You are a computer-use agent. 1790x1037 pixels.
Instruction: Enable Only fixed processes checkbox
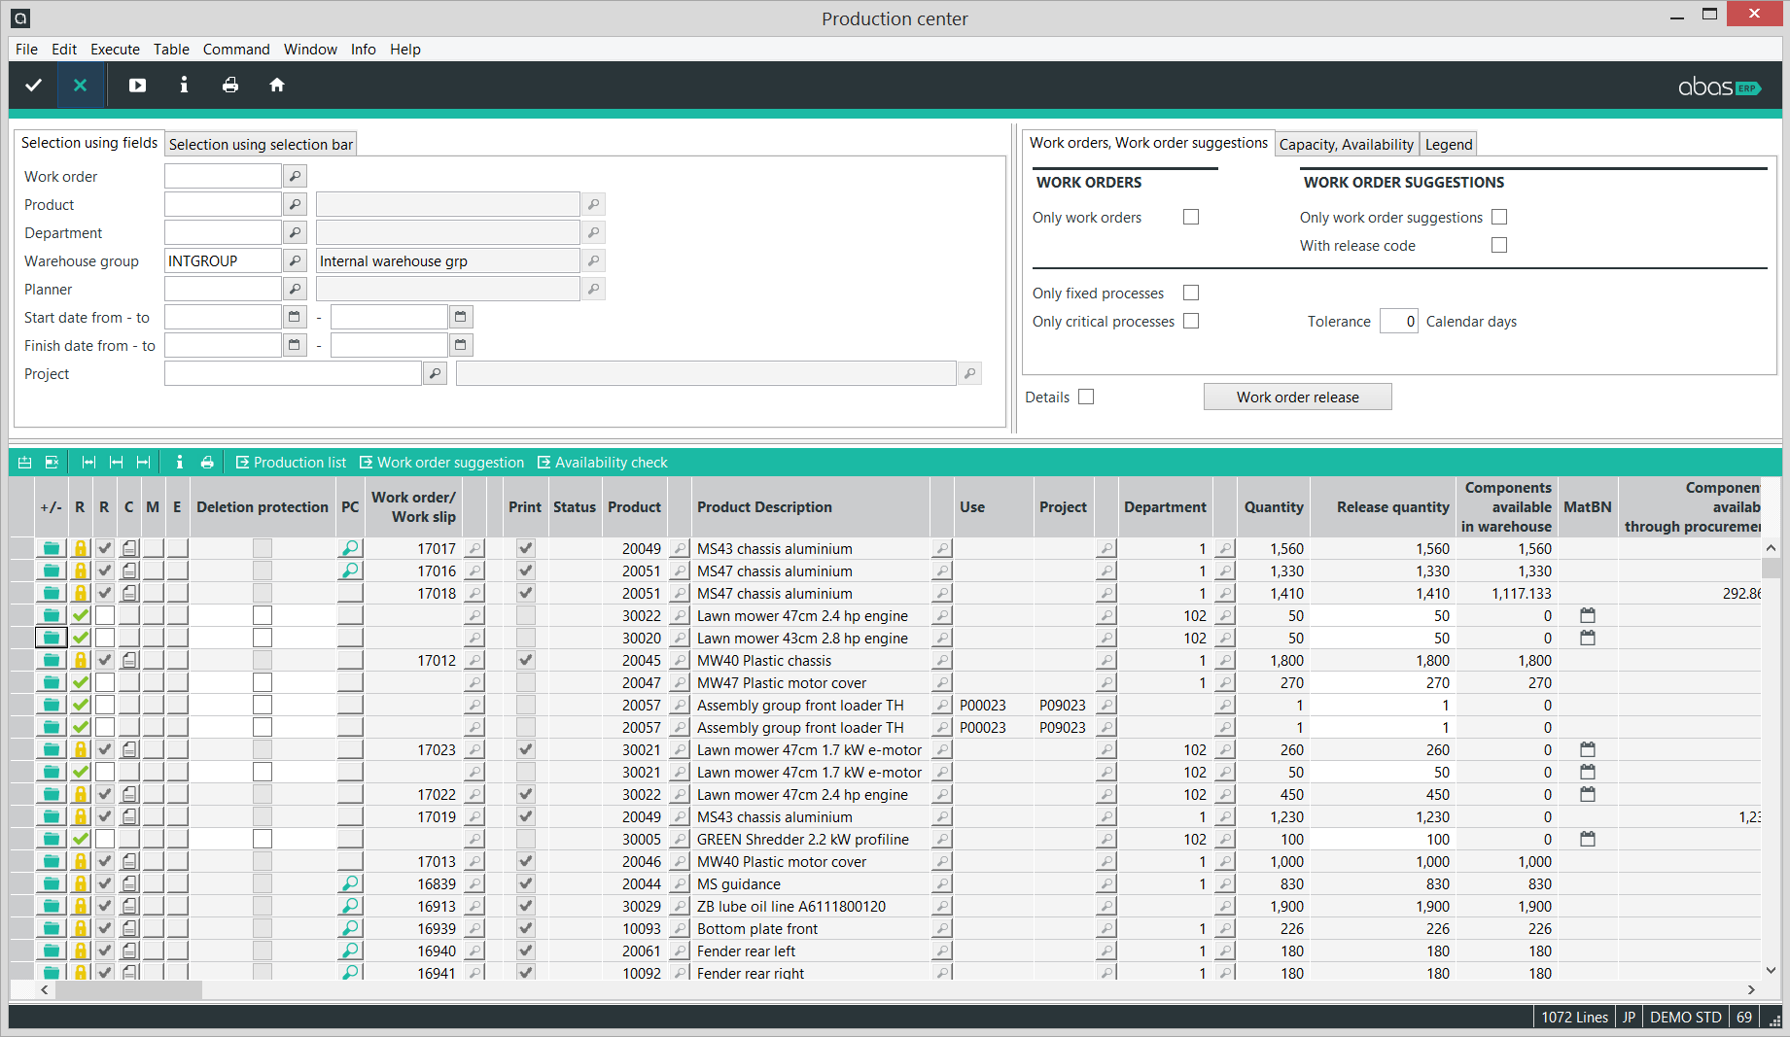[x=1191, y=293]
